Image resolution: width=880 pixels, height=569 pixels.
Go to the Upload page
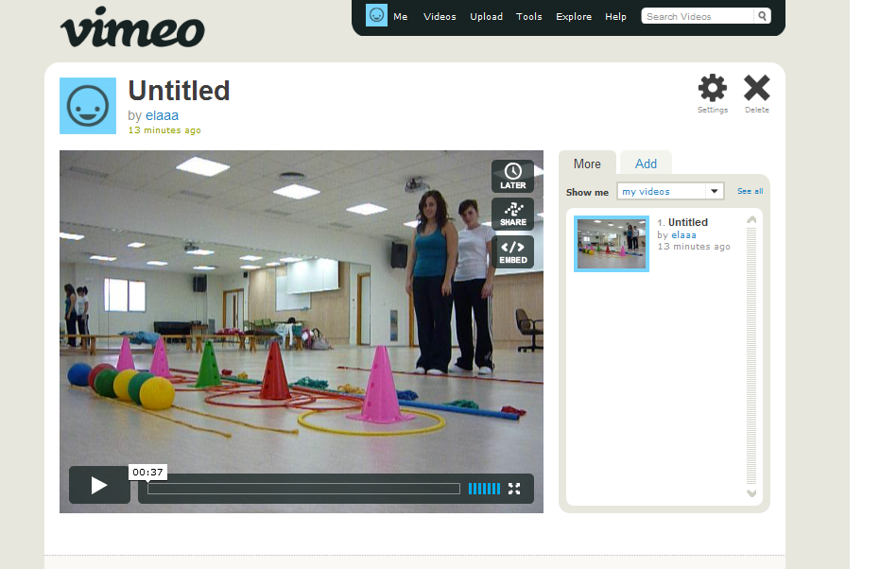486,17
